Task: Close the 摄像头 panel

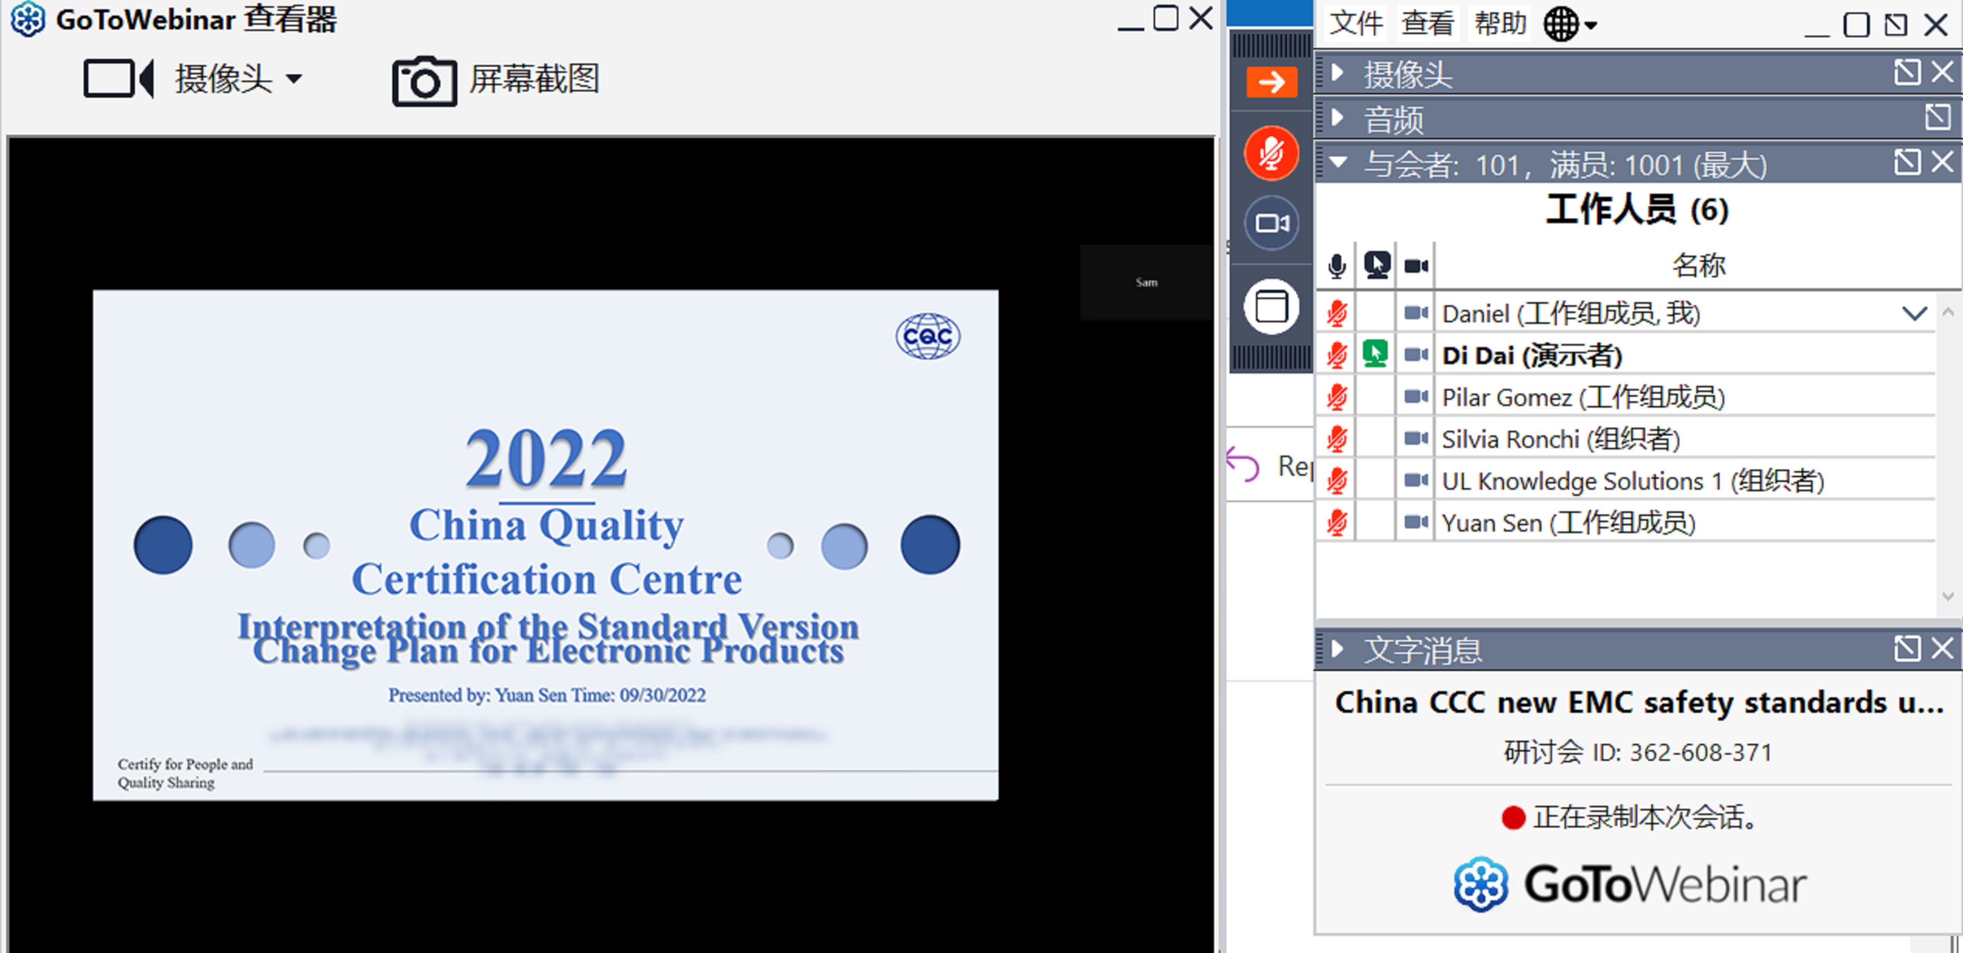Action: pyautogui.click(x=1942, y=72)
